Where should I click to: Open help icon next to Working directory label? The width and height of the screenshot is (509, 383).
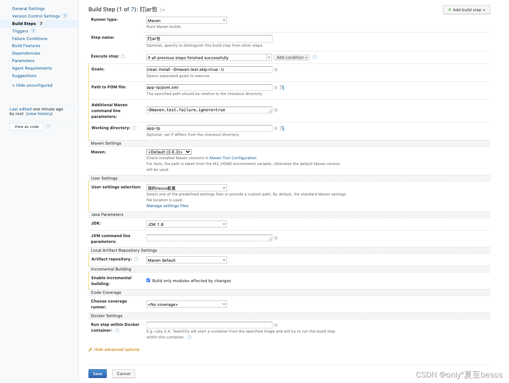click(134, 128)
